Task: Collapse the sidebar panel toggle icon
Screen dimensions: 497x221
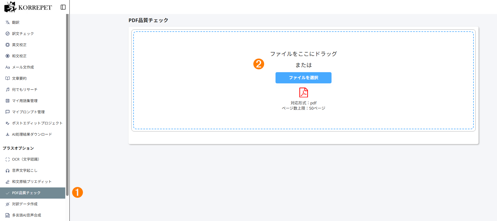Action: pos(63,7)
